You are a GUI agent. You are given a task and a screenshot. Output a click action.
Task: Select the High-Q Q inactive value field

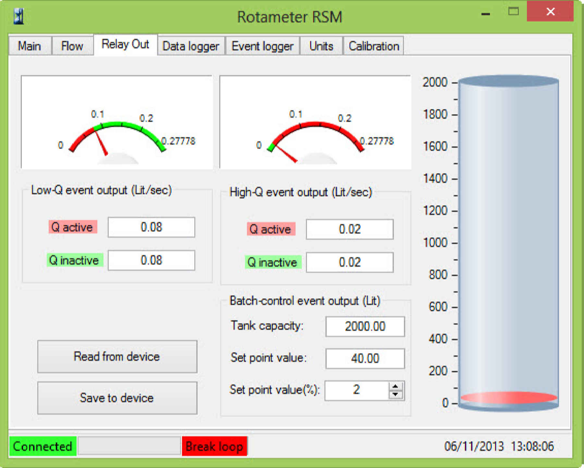point(349,262)
